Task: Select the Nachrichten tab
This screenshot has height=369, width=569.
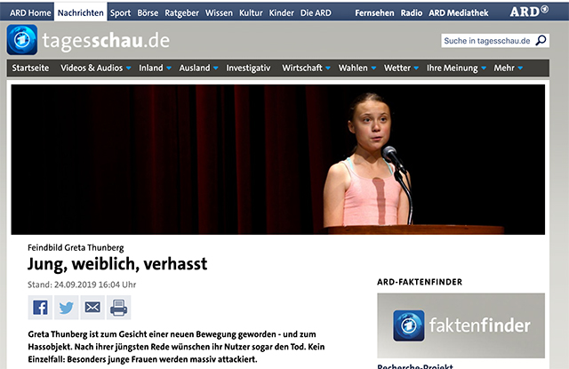Action: 81,12
